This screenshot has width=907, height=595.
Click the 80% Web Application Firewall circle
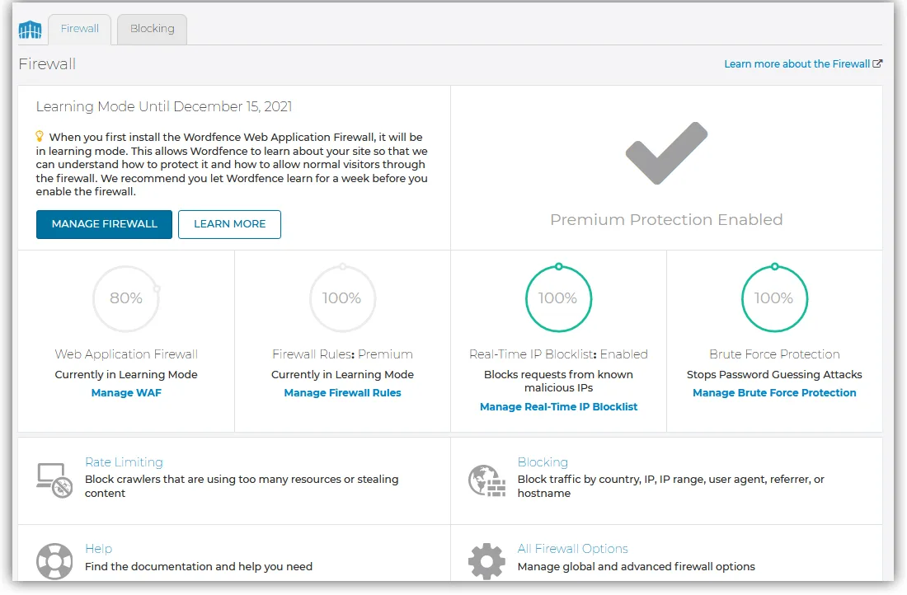pos(126,298)
